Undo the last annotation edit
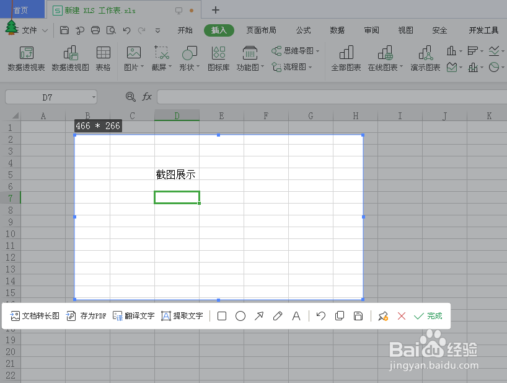Viewport: 507px width, 383px height. click(x=320, y=316)
